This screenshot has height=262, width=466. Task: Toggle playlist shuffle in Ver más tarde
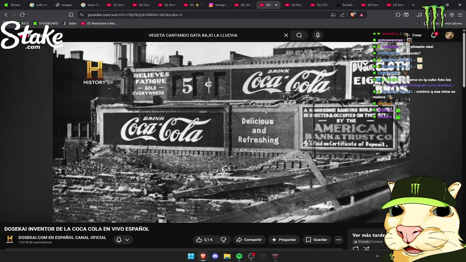pos(367,249)
